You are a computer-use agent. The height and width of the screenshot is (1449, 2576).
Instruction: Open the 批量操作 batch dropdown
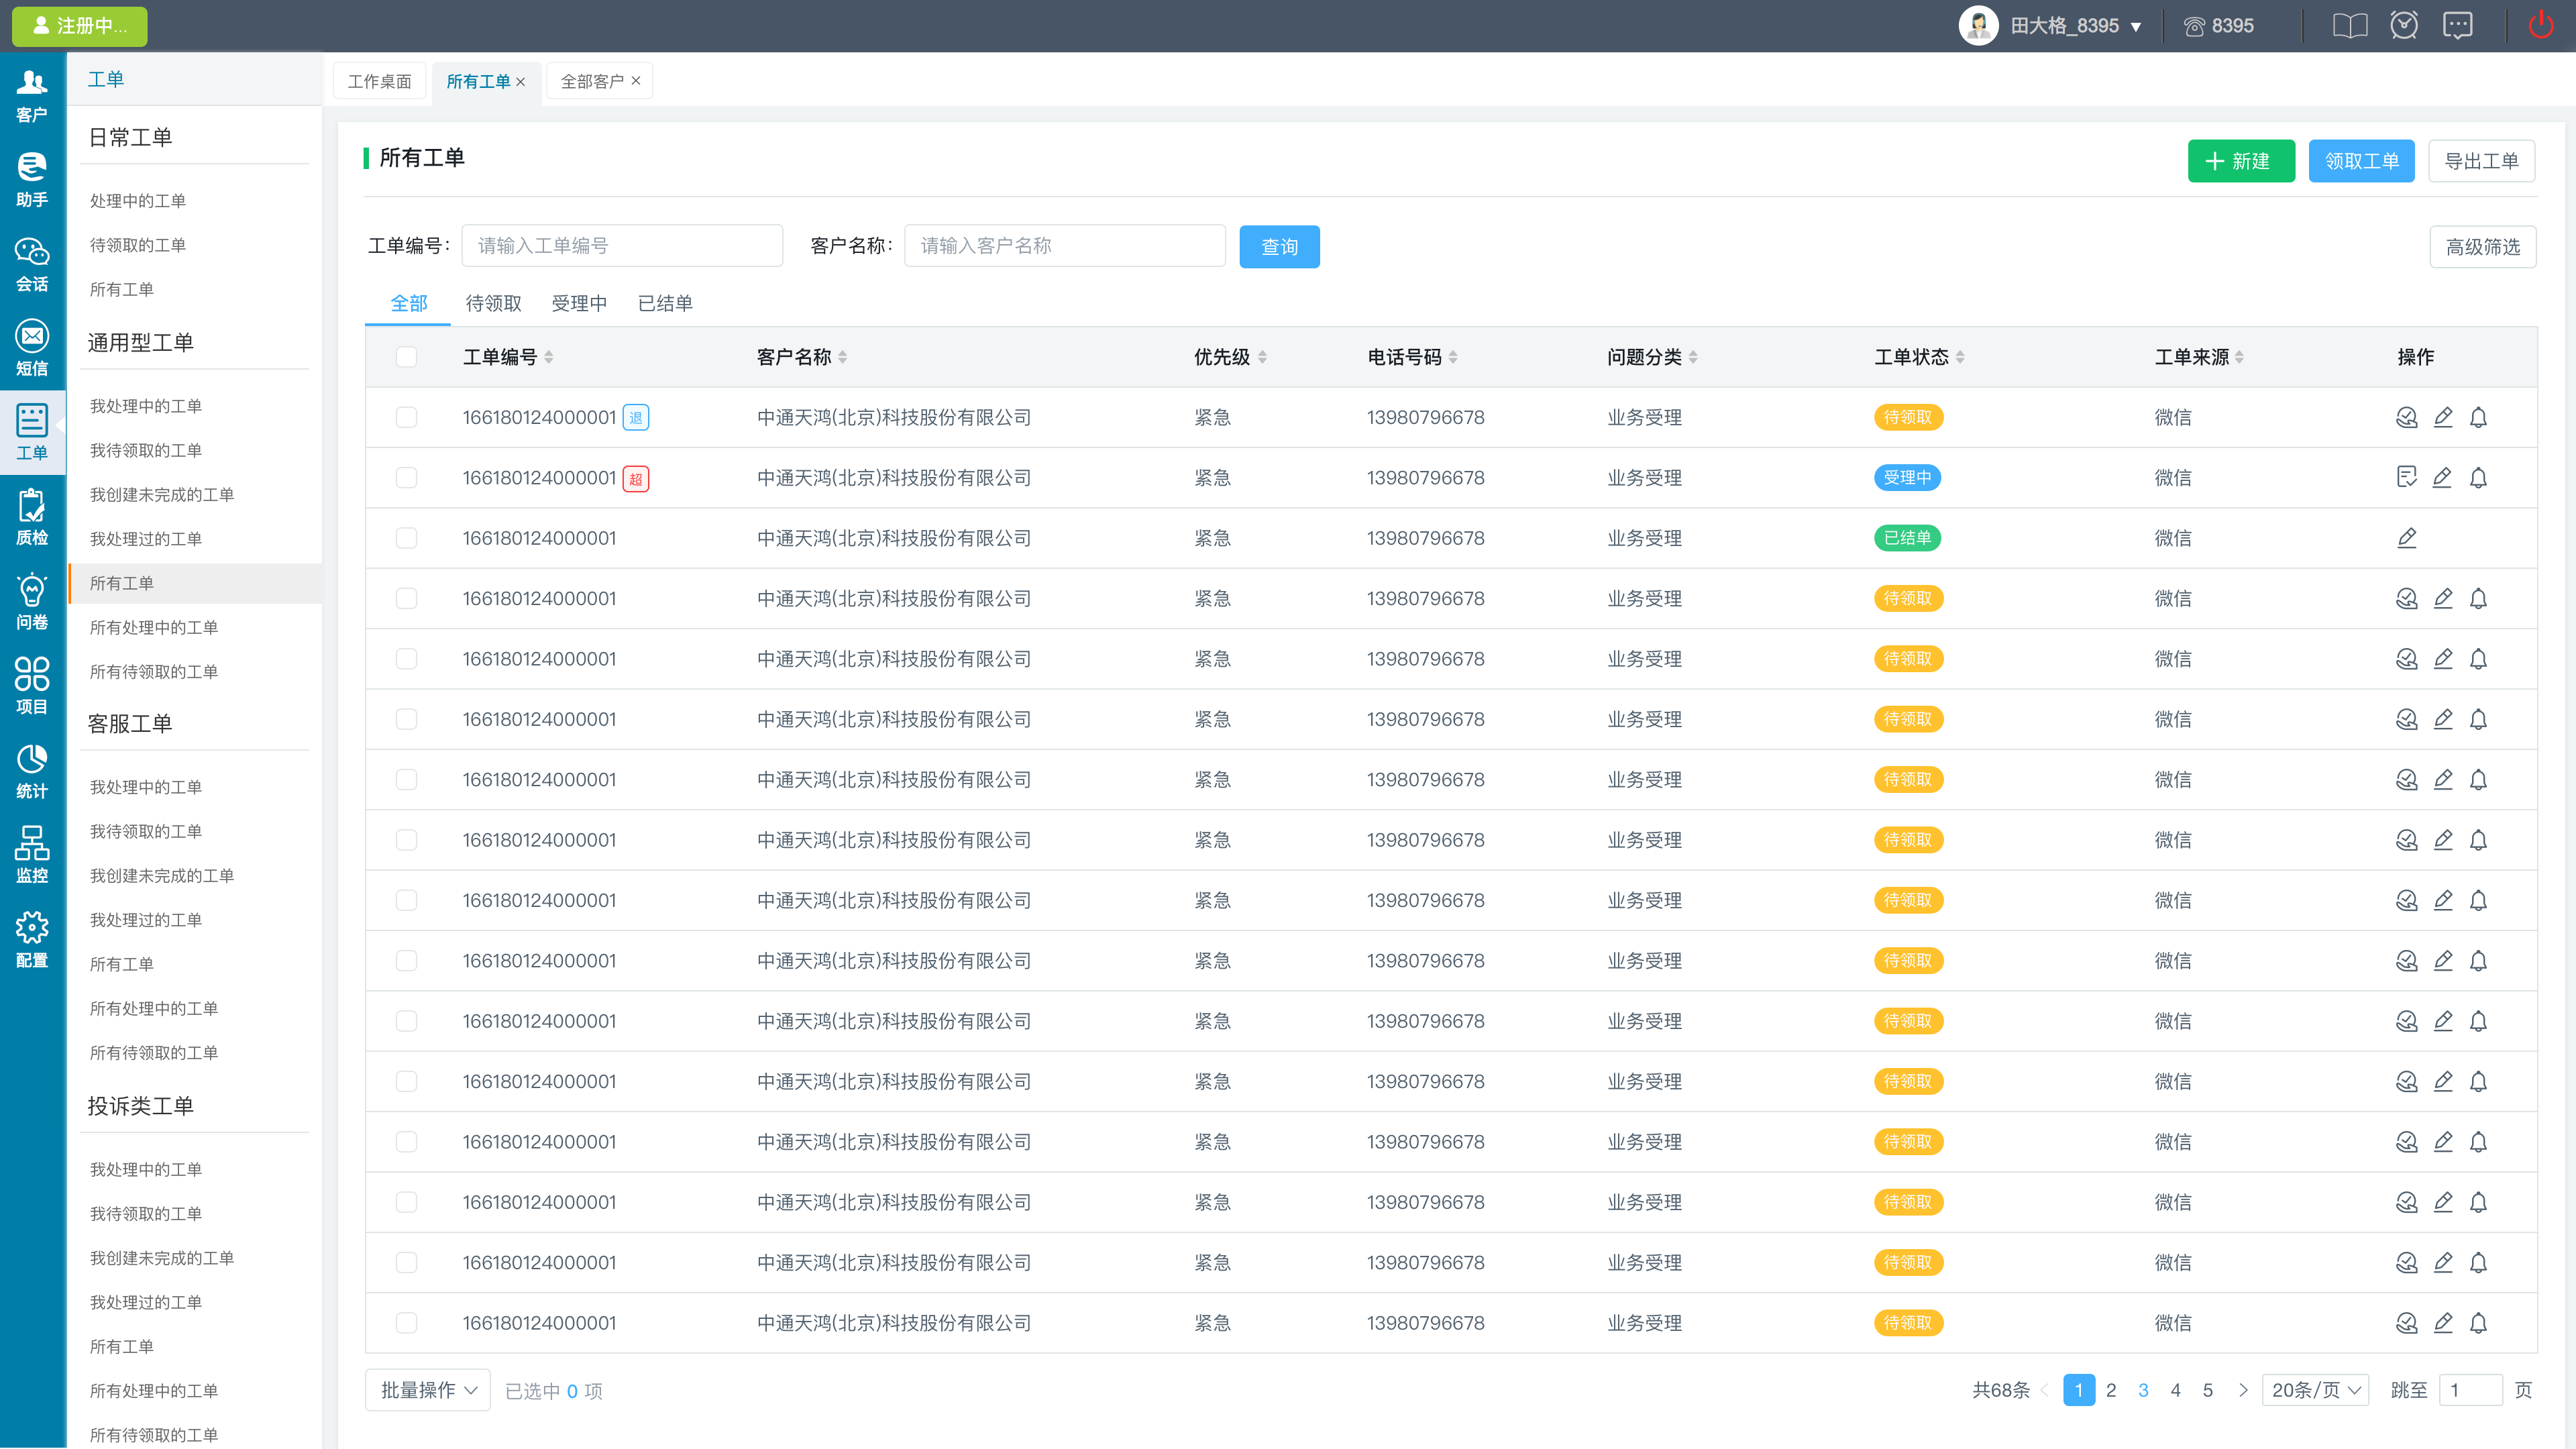coord(428,1390)
